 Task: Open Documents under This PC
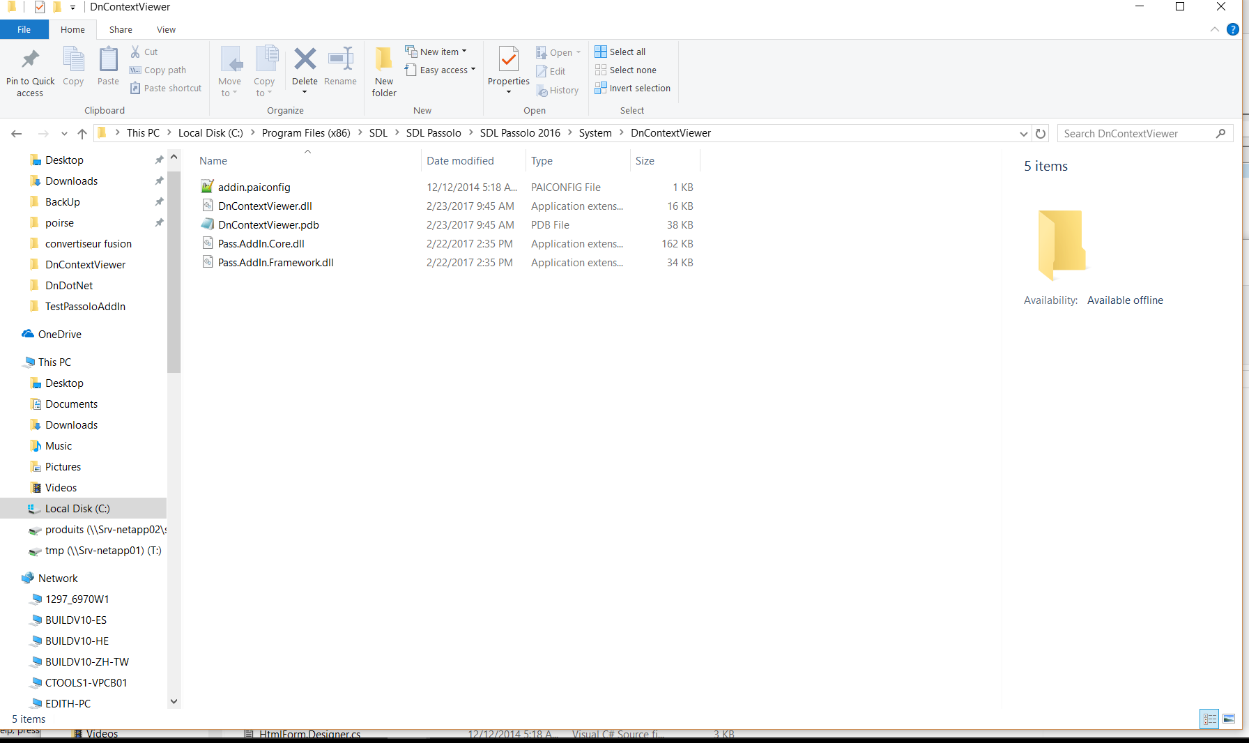click(71, 404)
